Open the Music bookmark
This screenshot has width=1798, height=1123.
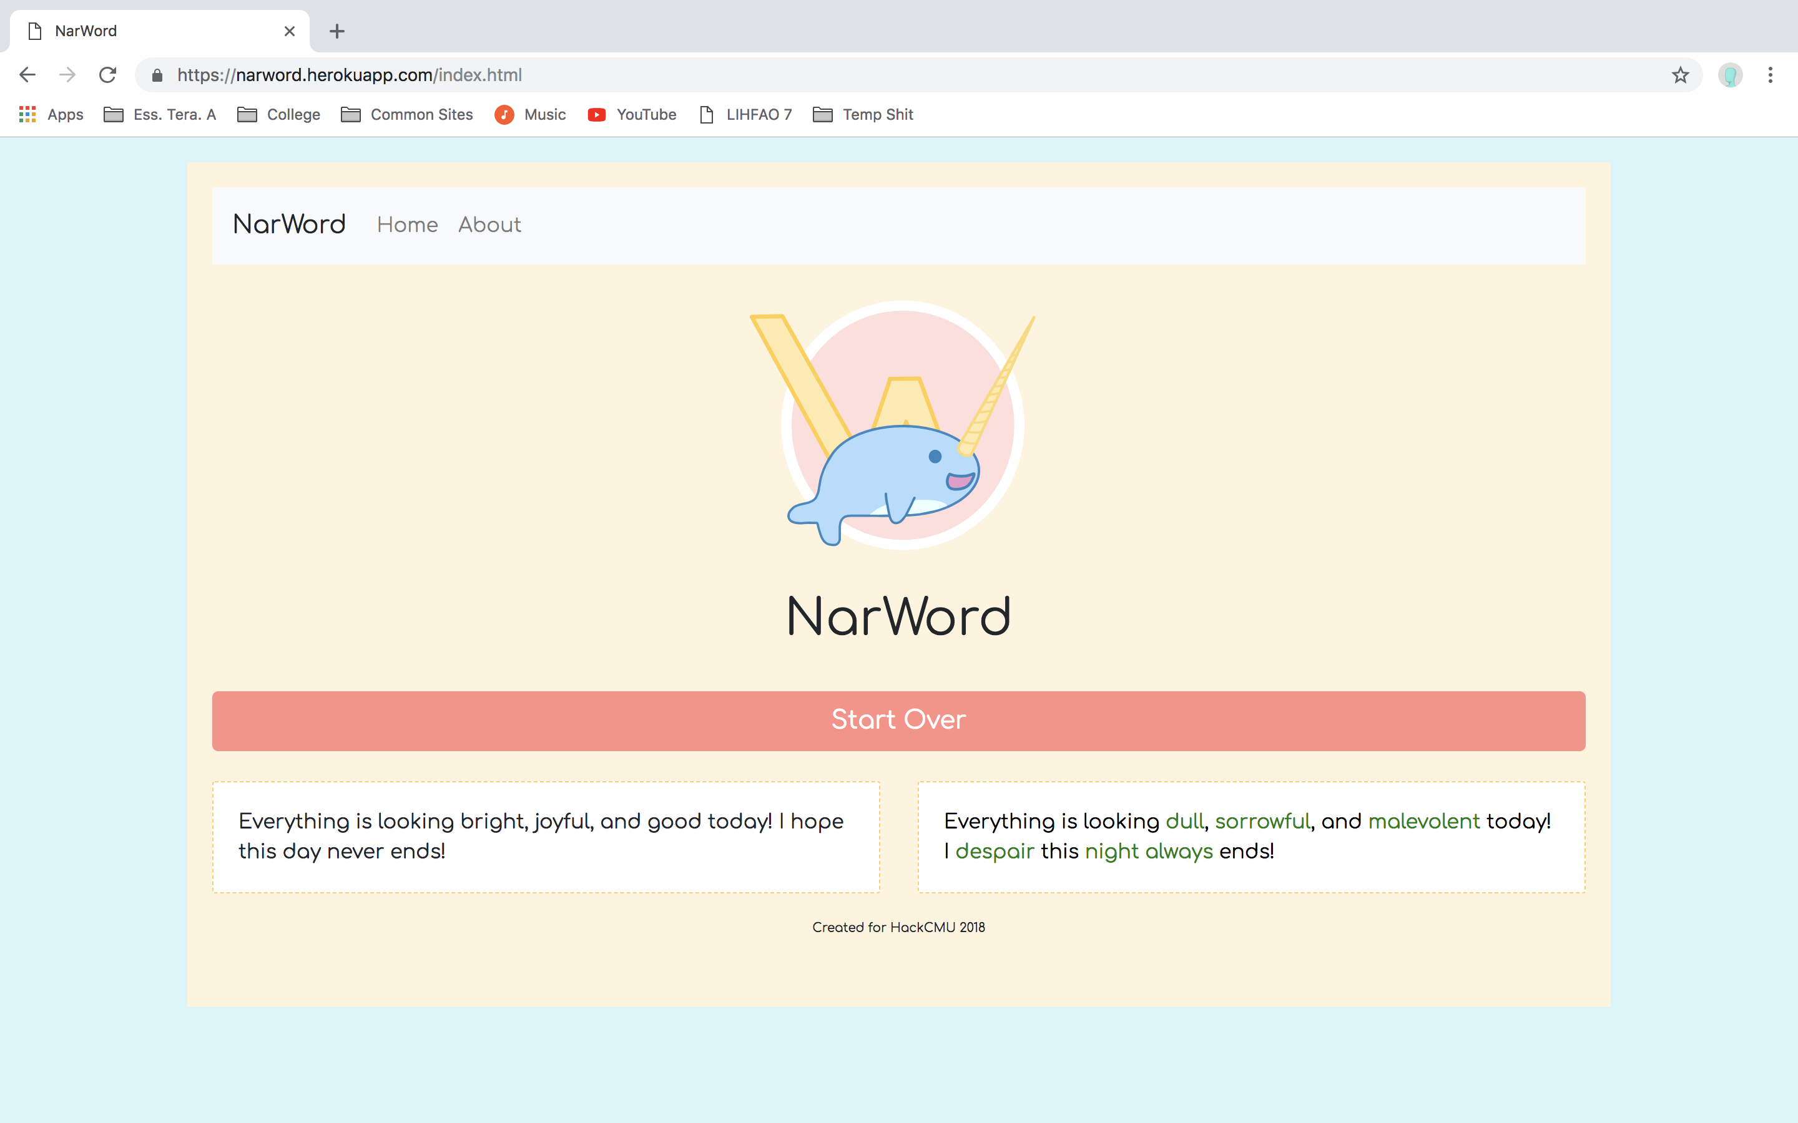[x=531, y=114]
